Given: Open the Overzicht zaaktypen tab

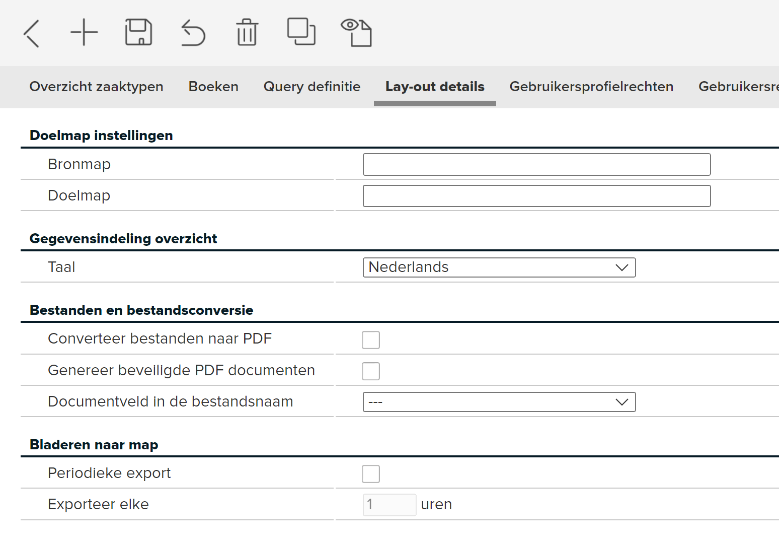Looking at the screenshot, I should [96, 87].
